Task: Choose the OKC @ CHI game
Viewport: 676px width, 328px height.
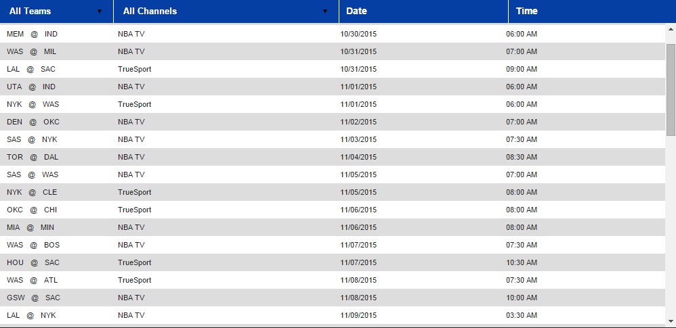Action: [32, 210]
